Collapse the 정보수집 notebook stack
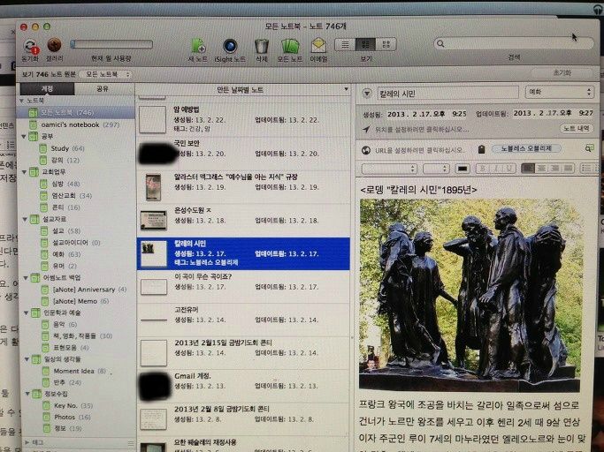The width and height of the screenshot is (604, 452). point(27,394)
